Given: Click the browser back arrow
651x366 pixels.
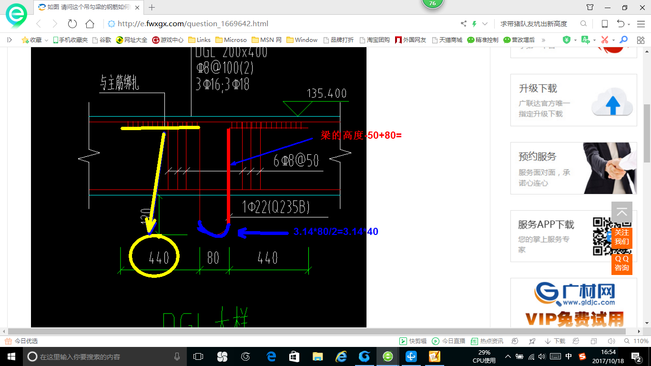Looking at the screenshot, I should [x=39, y=24].
